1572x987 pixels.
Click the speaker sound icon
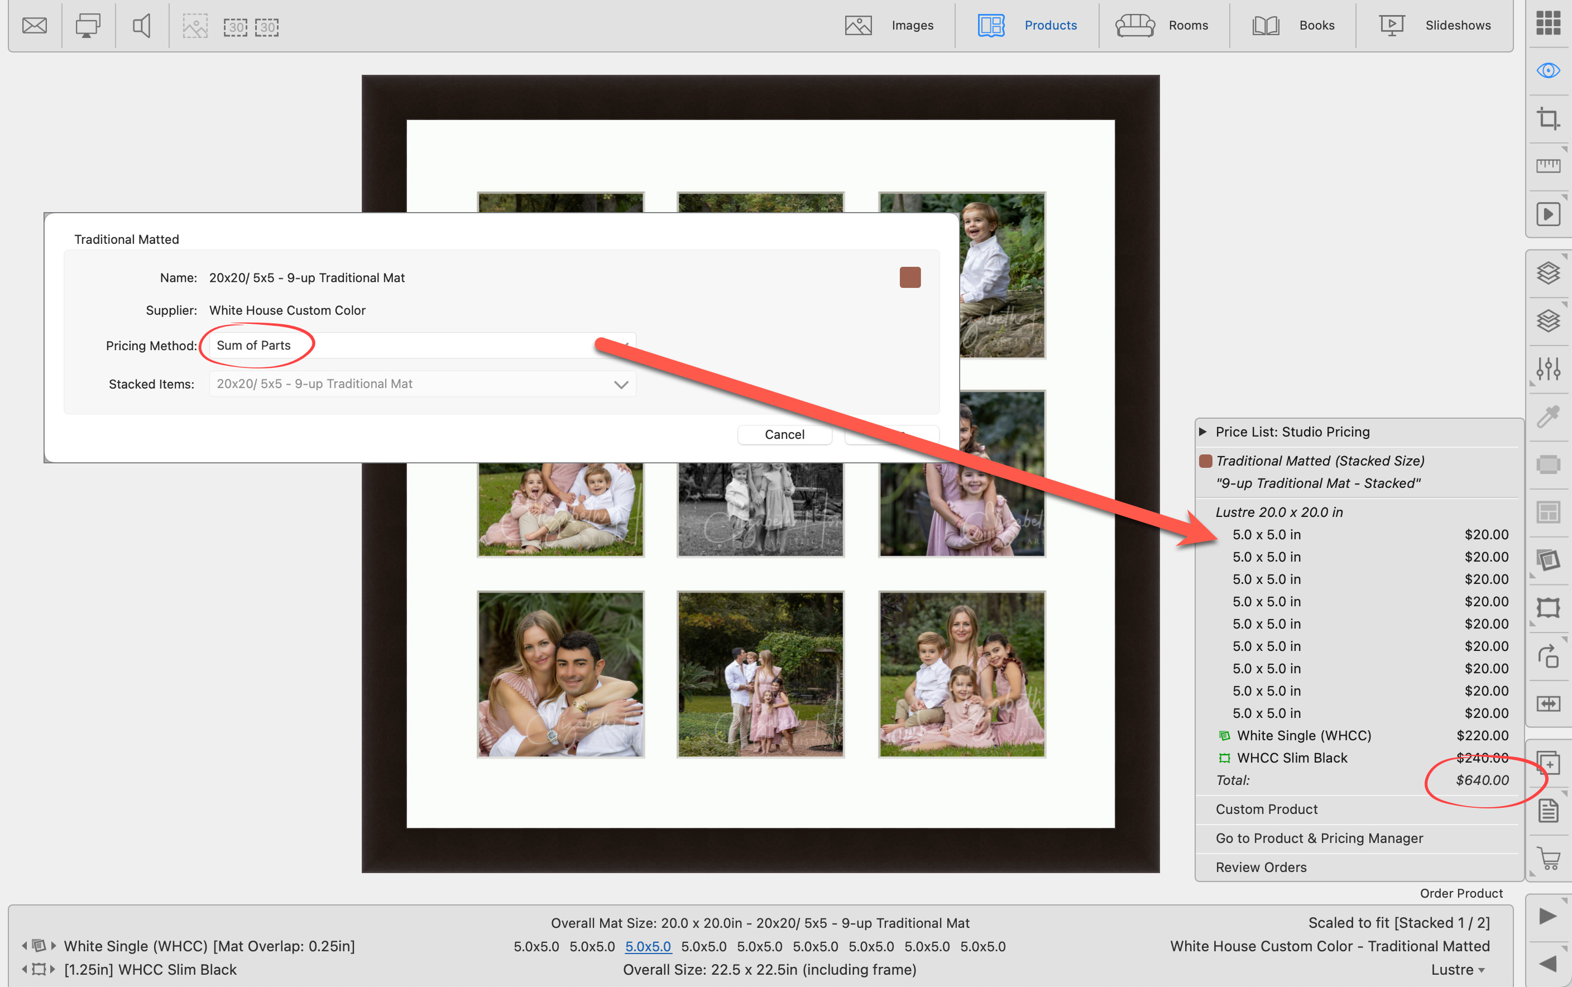pos(142,26)
